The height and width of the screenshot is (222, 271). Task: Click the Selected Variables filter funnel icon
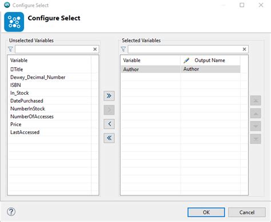(123, 49)
